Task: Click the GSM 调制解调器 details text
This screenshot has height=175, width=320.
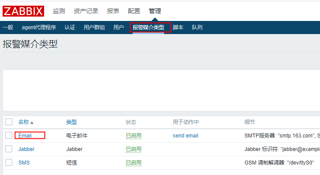Action: 279,162
